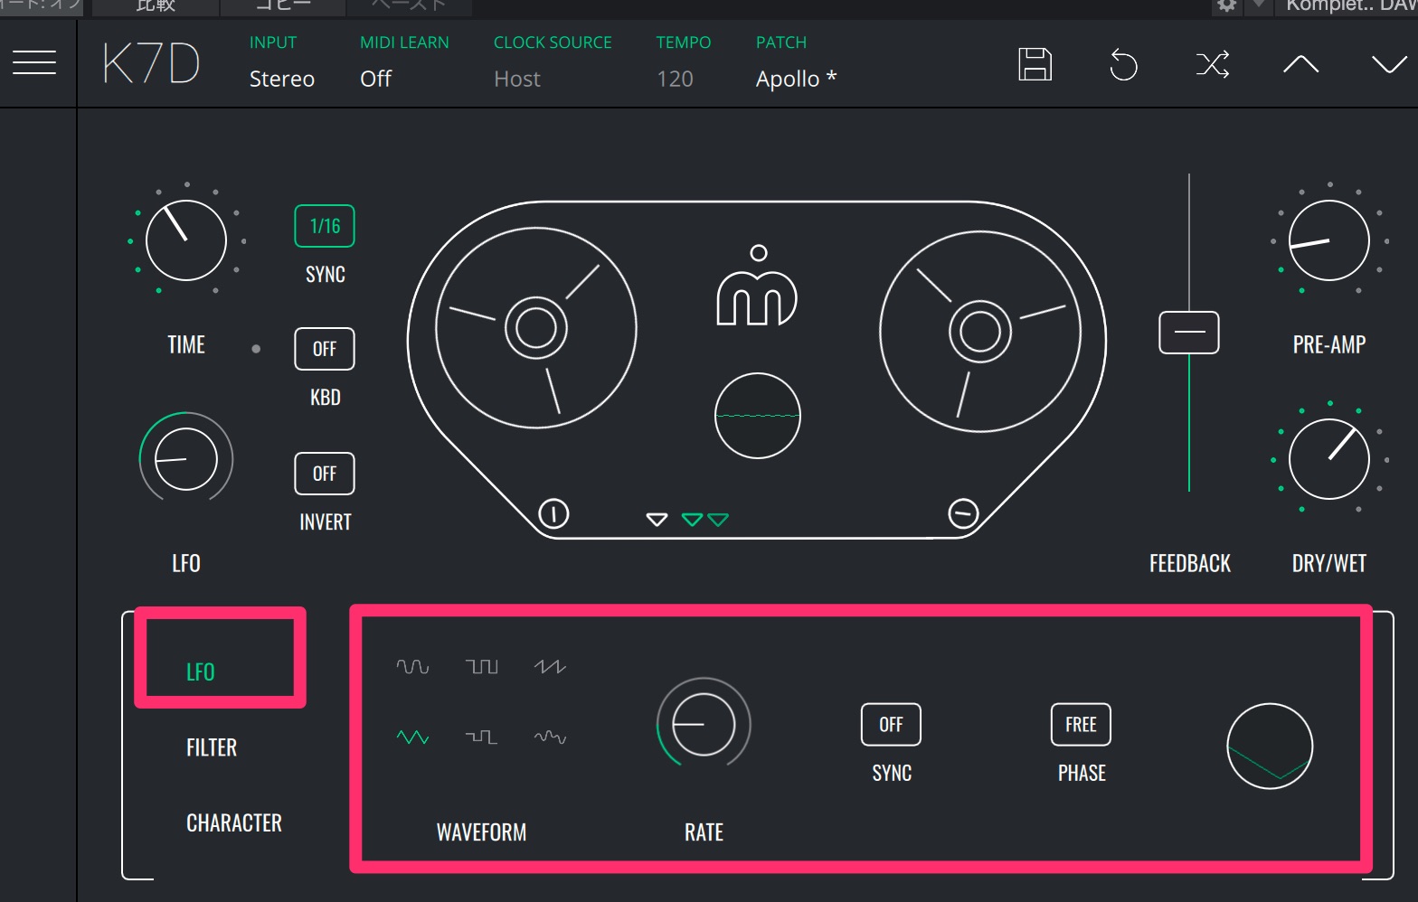Toggle the 1/16 delay SYNC button

click(x=325, y=226)
